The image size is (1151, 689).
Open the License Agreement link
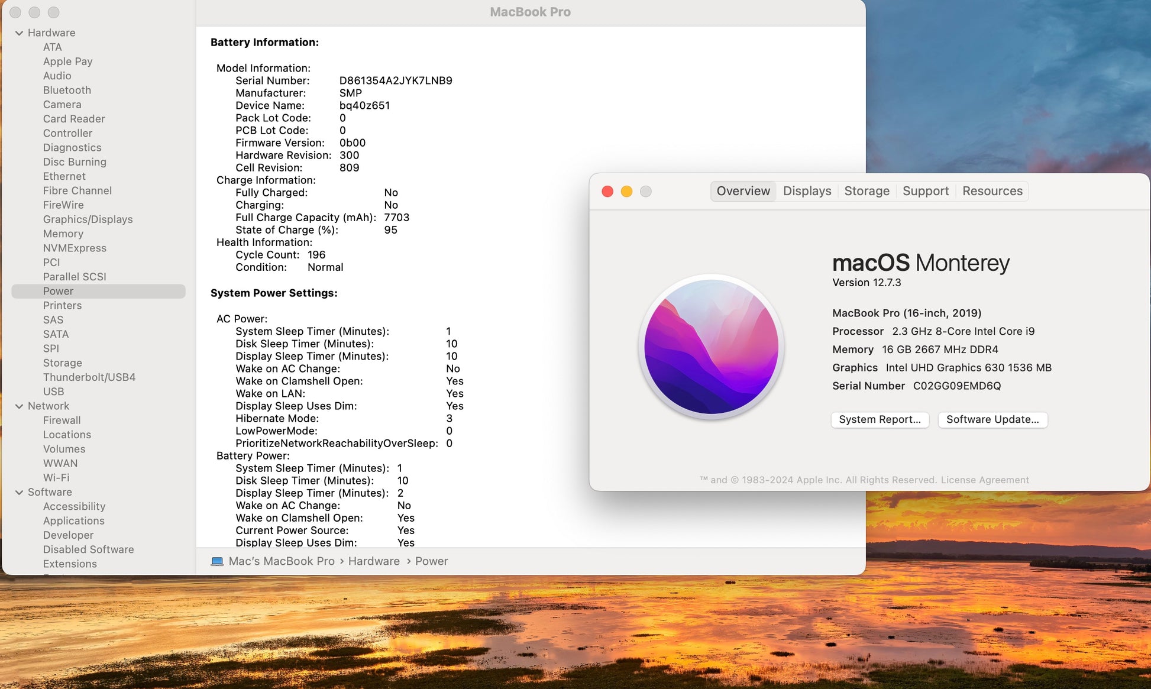[985, 480]
